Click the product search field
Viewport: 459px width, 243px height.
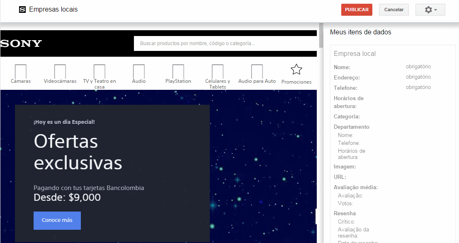point(225,43)
